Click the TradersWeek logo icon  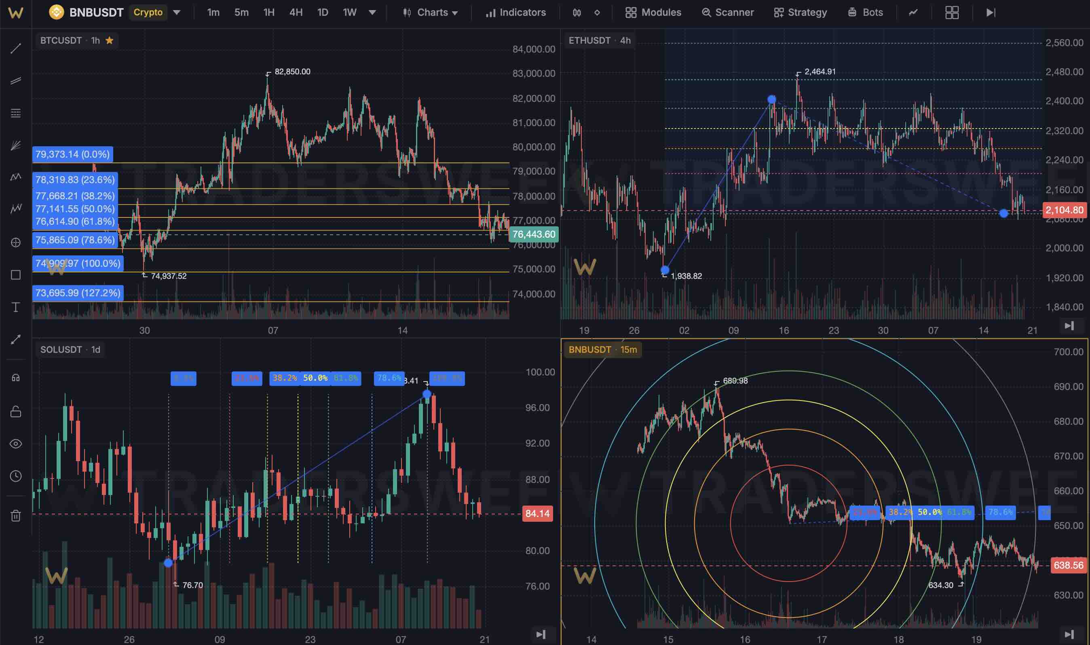tap(16, 13)
